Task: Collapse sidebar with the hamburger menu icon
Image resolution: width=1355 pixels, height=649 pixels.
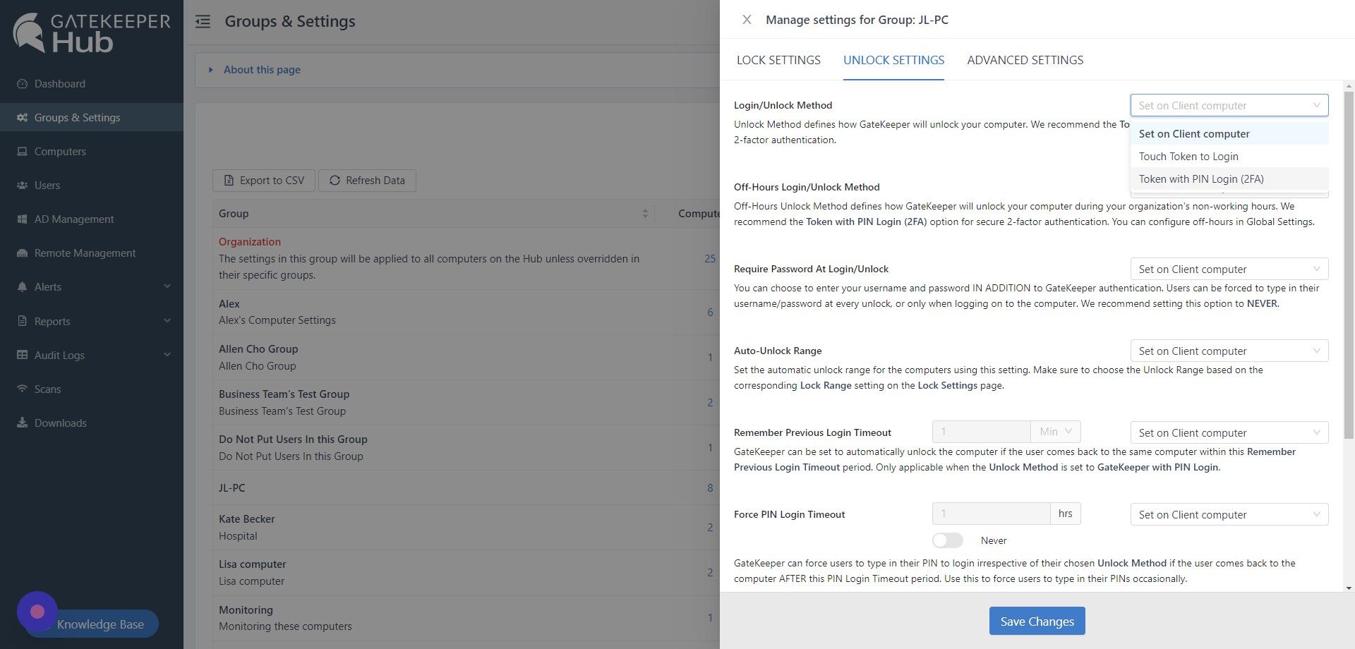Action: click(203, 21)
